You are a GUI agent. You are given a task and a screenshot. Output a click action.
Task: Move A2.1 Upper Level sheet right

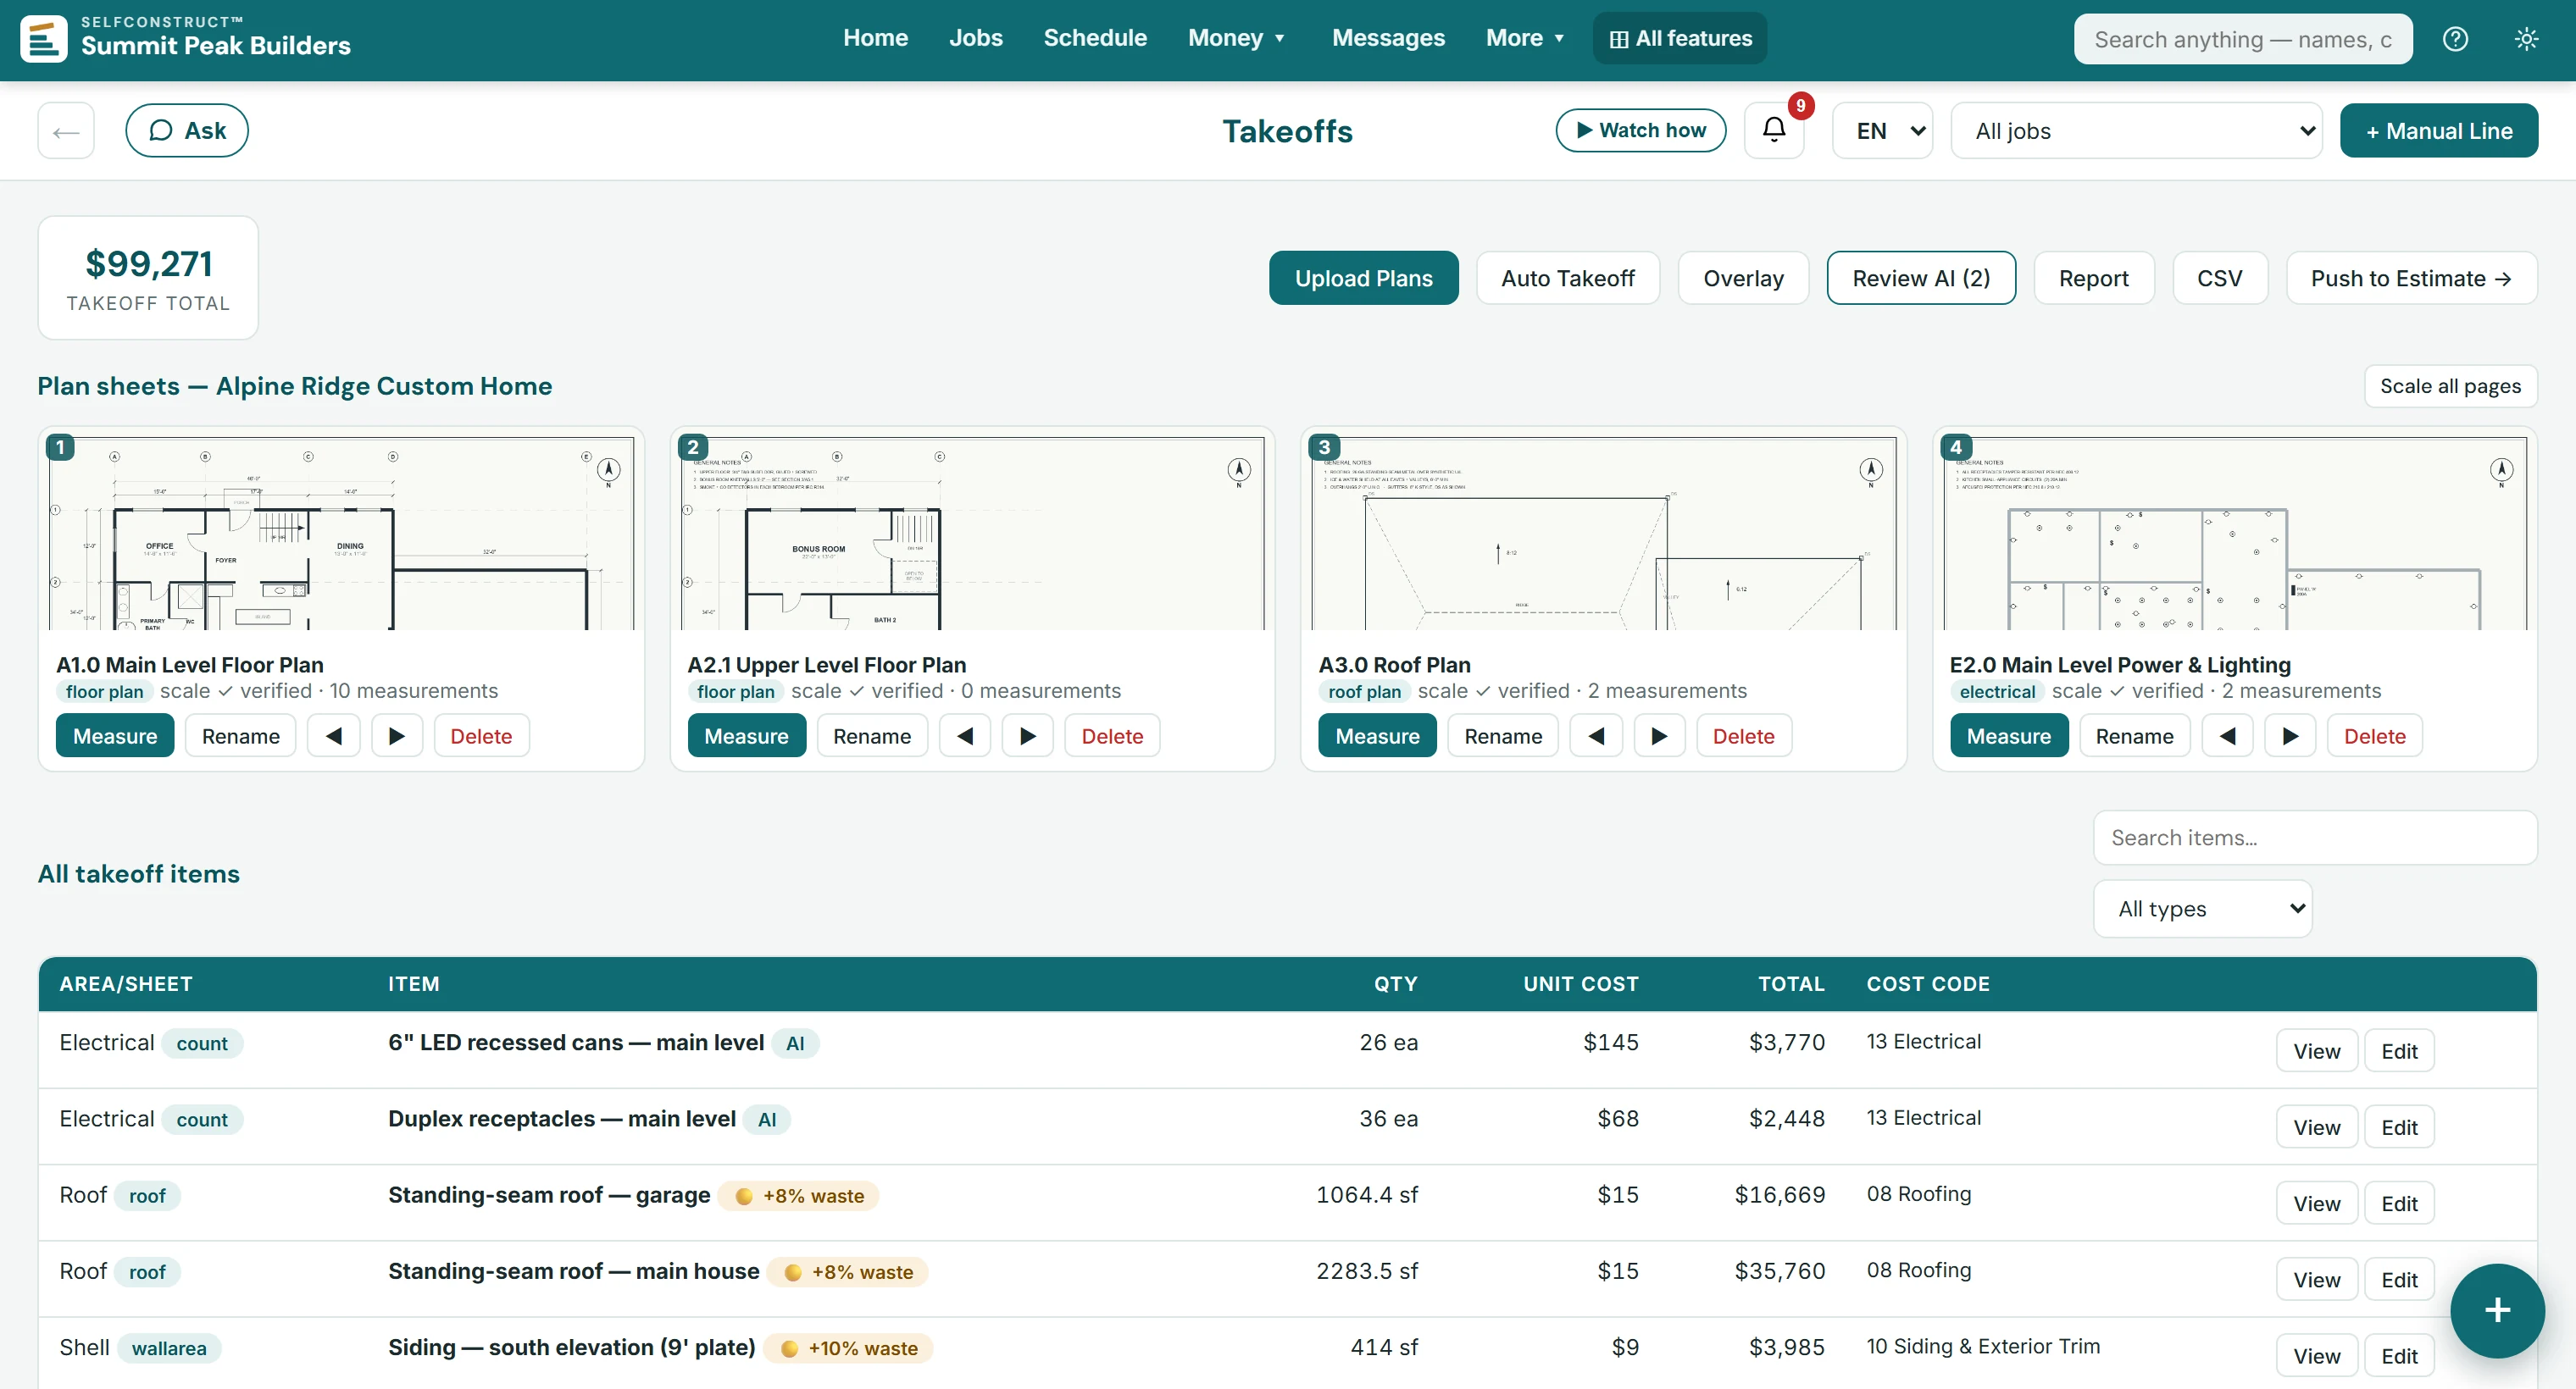point(1028,737)
